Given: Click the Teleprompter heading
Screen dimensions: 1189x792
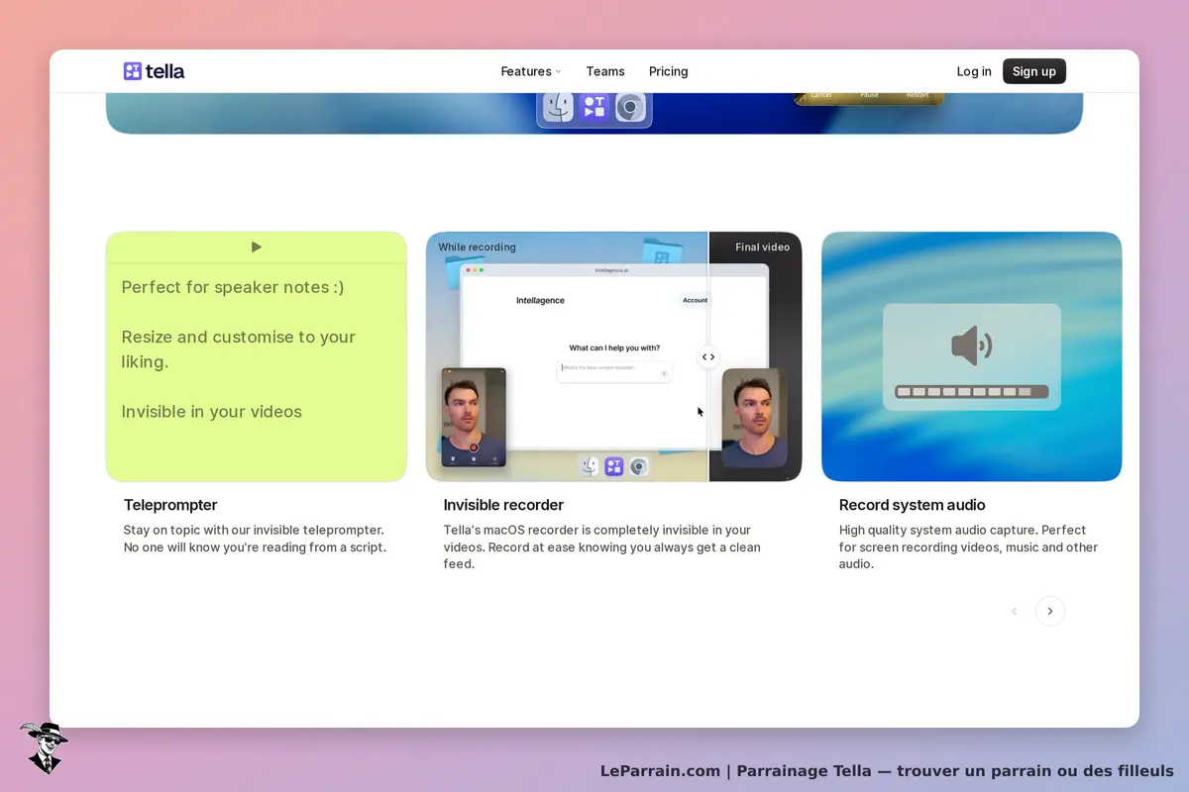Looking at the screenshot, I should tap(170, 505).
